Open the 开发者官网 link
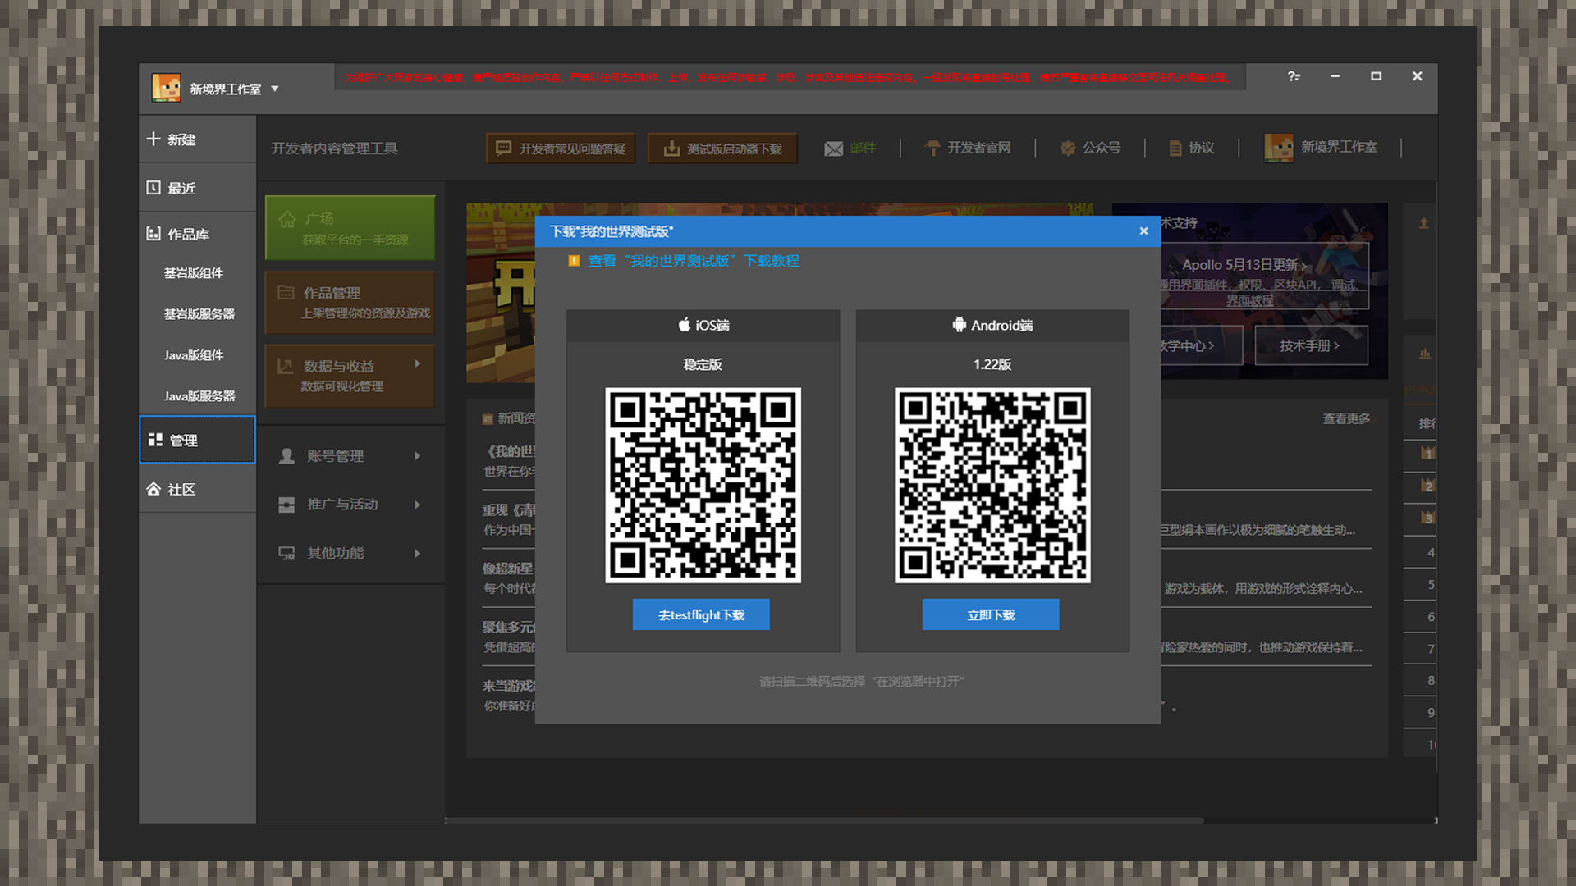This screenshot has width=1576, height=886. tap(968, 148)
